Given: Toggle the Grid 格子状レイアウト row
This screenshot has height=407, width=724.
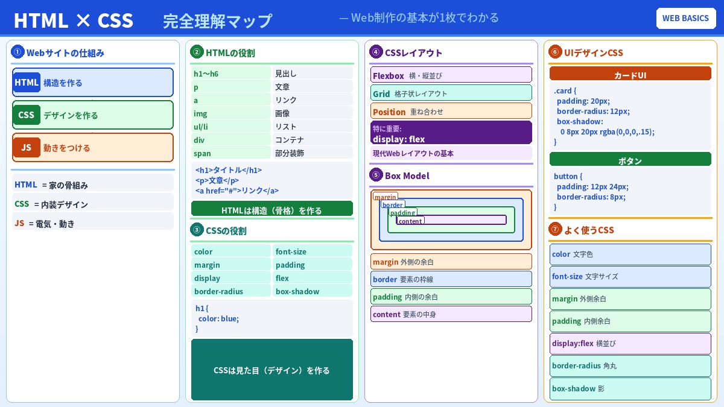Looking at the screenshot, I should [x=451, y=92].
